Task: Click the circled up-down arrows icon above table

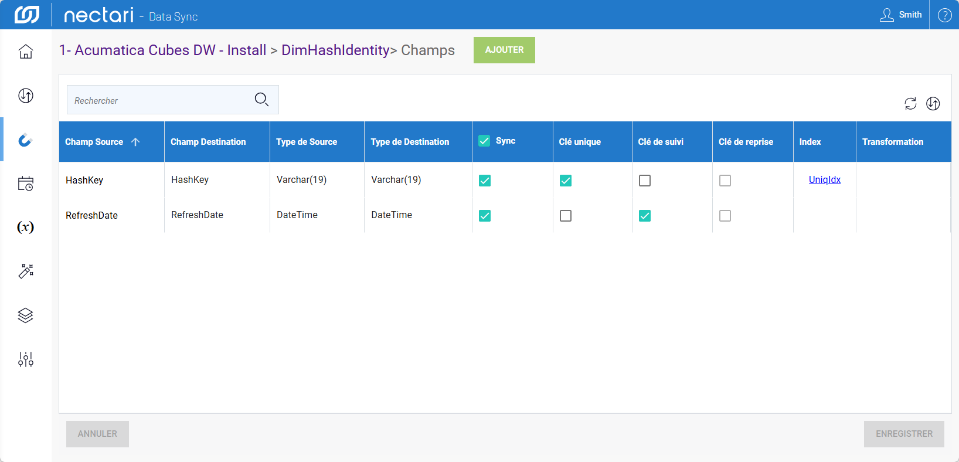Action: [933, 104]
